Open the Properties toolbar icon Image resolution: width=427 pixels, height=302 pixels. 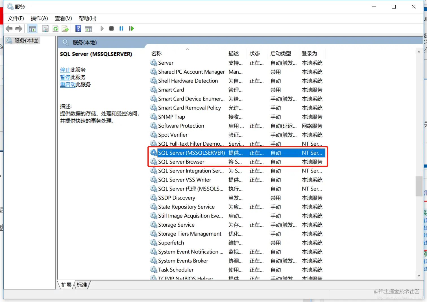pyautogui.click(x=45, y=29)
